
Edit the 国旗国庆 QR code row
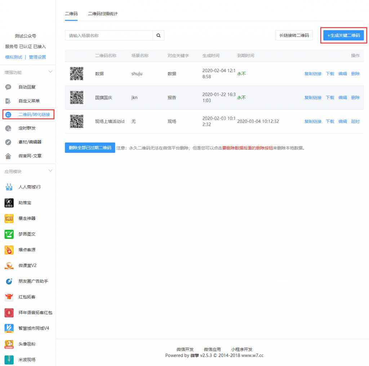(x=343, y=97)
